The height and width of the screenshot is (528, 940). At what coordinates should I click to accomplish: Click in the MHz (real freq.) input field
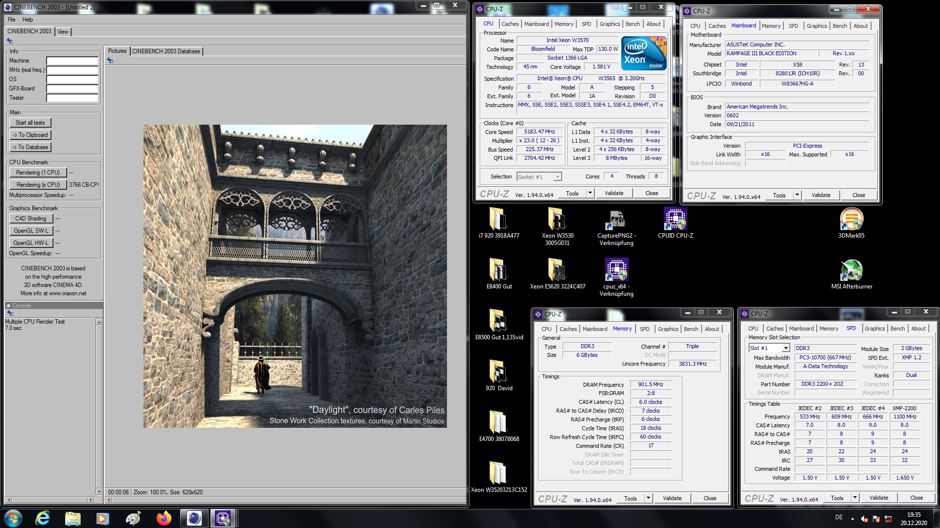72,70
